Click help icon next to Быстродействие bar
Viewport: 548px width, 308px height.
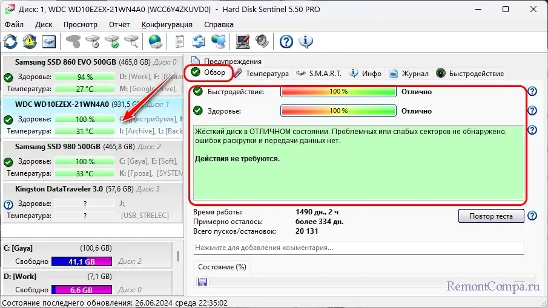pos(532,92)
